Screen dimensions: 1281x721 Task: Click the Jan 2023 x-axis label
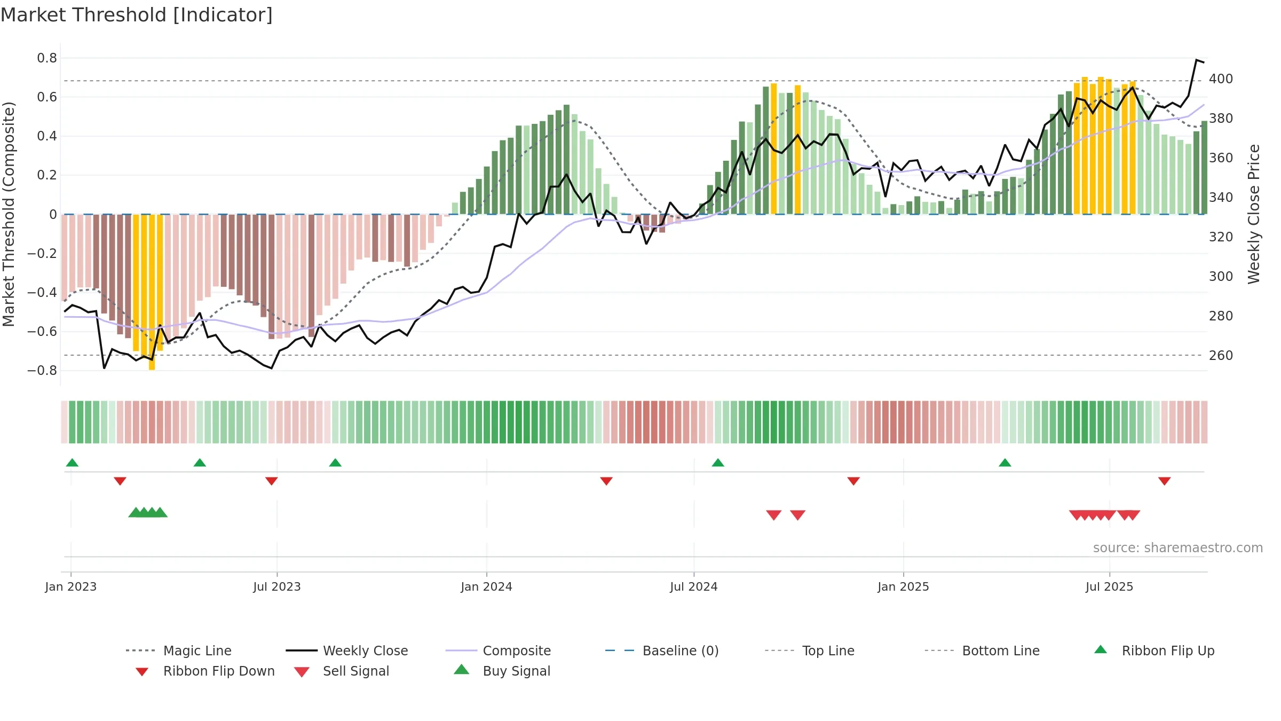[x=71, y=586]
